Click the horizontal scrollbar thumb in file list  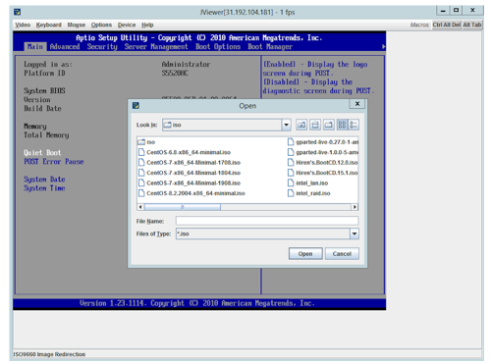click(x=183, y=207)
